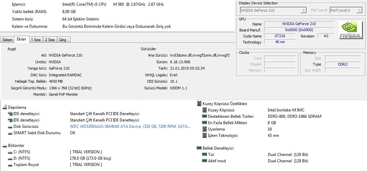The image size is (367, 171).
Task: Click the Bellek Denetleyici memory chip icon
Action: 199,148
